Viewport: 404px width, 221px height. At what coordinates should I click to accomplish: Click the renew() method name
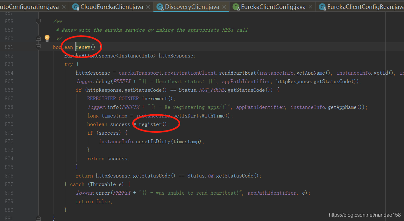pyautogui.click(x=83, y=47)
